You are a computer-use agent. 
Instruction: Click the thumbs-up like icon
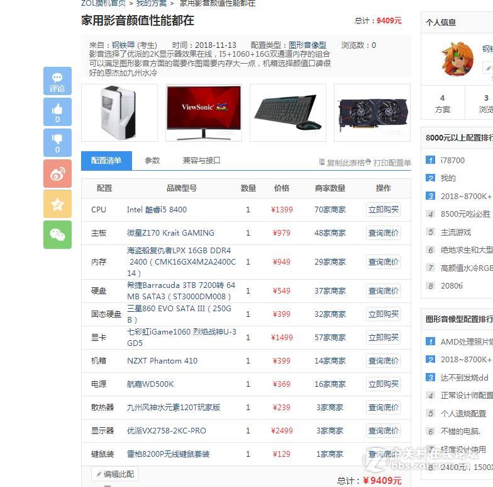pos(57,112)
